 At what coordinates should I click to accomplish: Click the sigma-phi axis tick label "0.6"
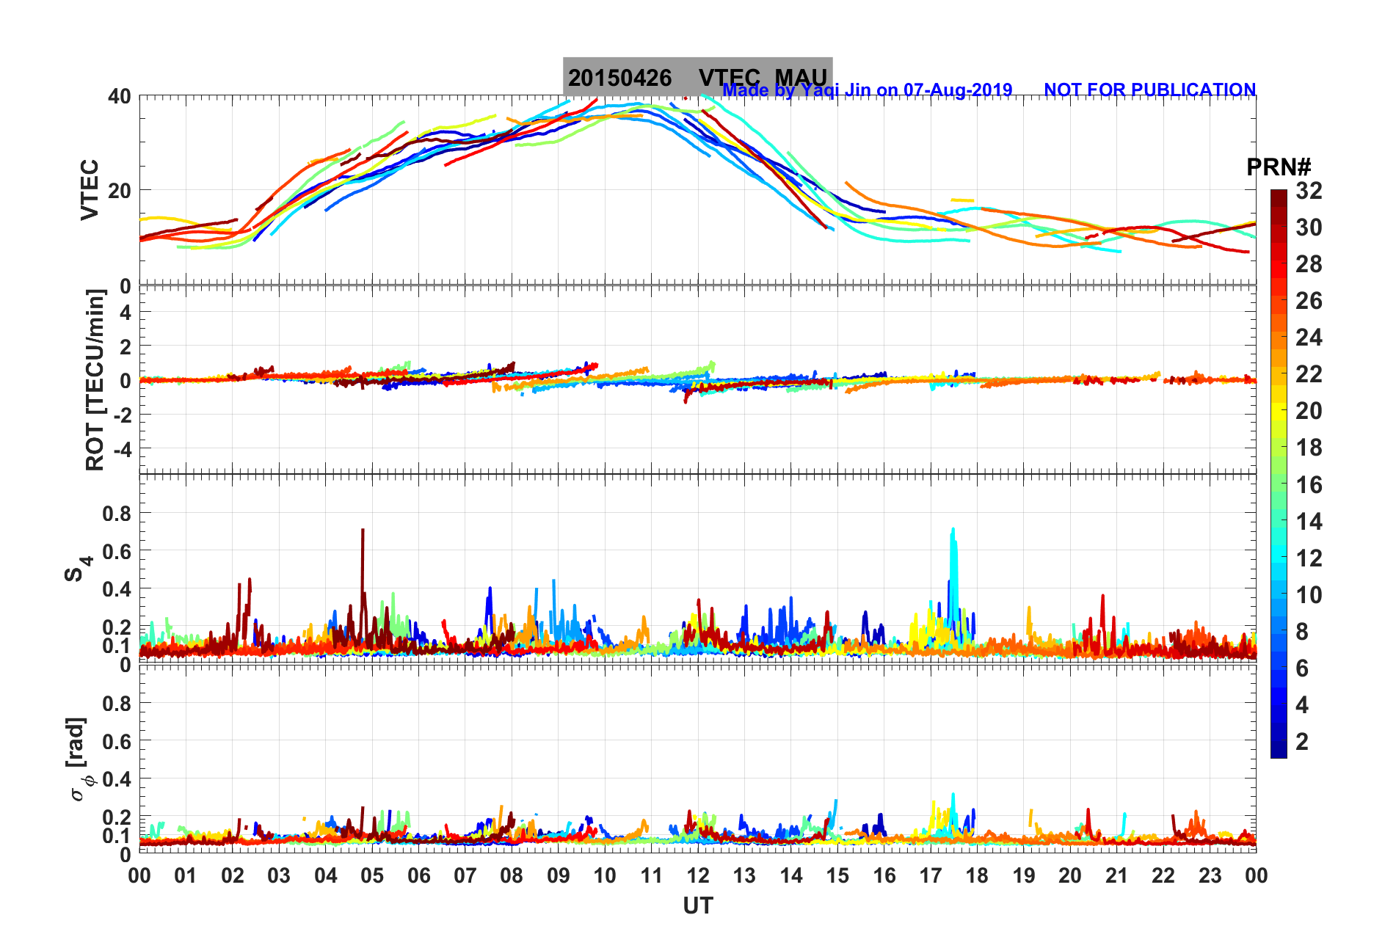coord(117,742)
